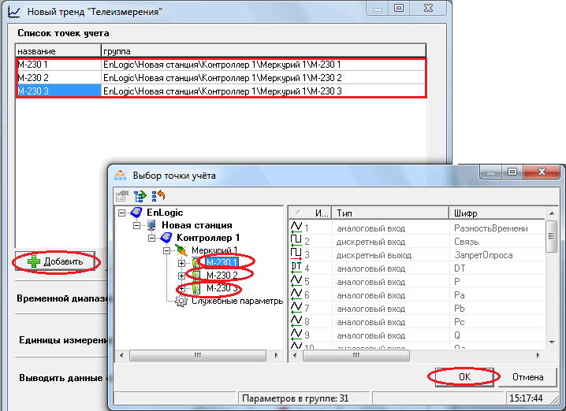Select М-230 1 row in accounting points list

pos(221,65)
